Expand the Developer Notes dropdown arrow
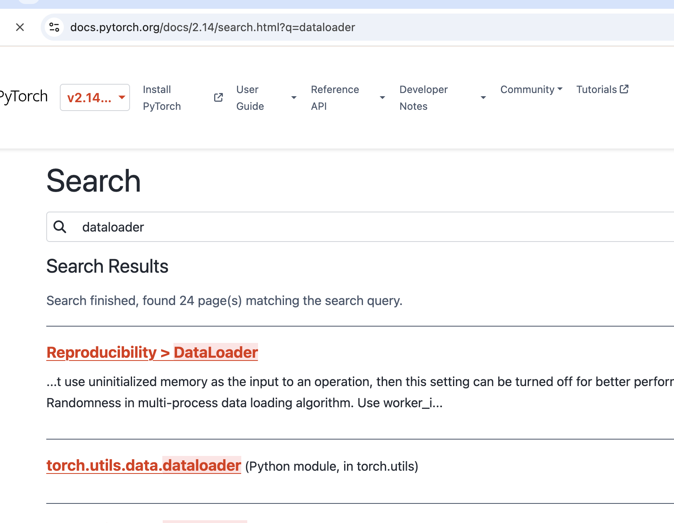Screen dimensions: 674x523 pyautogui.click(x=483, y=97)
